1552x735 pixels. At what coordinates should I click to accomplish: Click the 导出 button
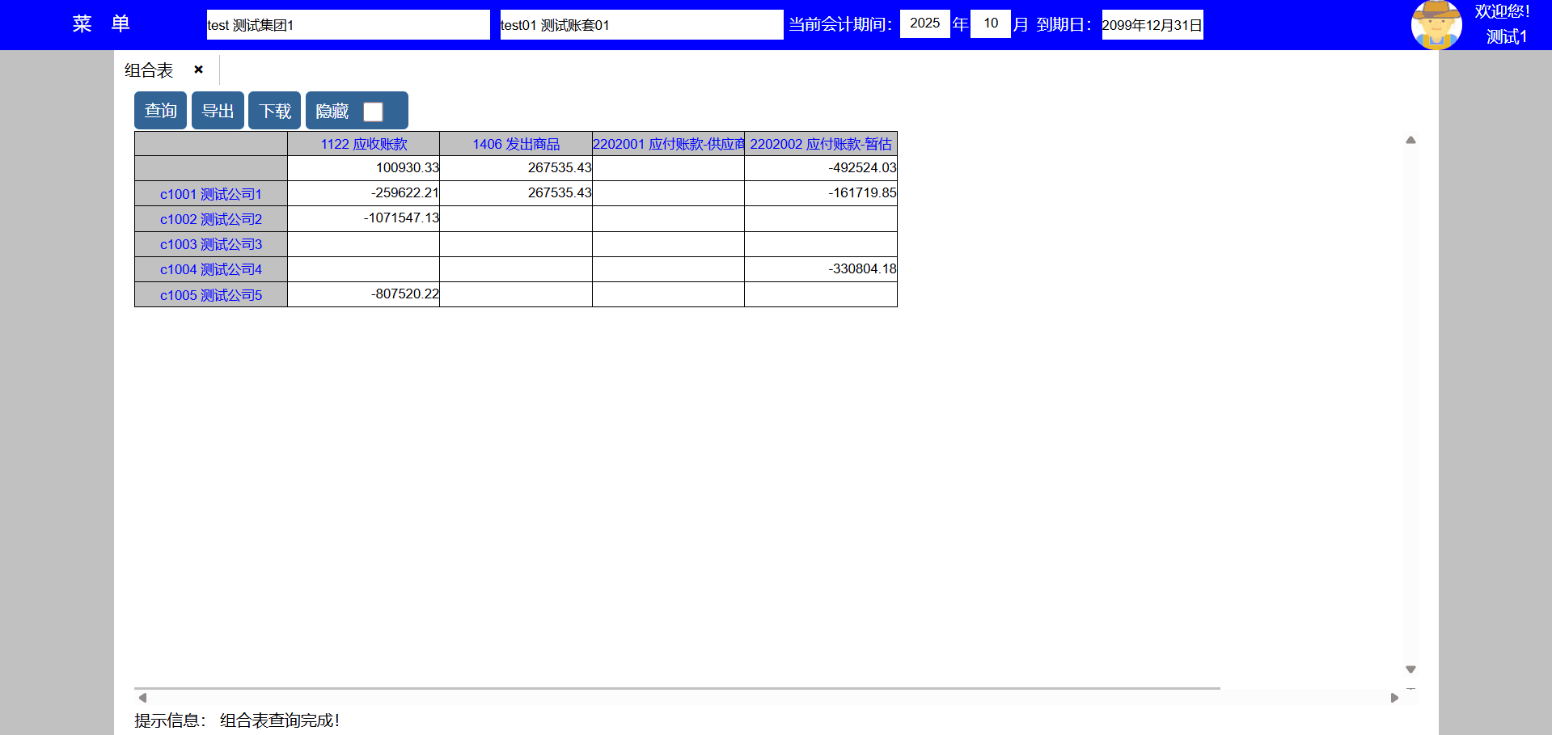[218, 111]
